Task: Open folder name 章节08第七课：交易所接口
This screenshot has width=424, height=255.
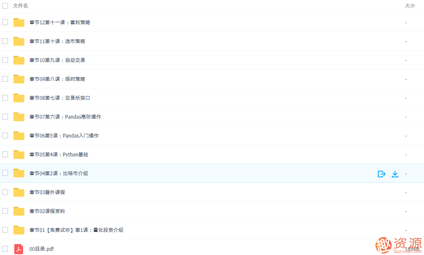Action: click(x=60, y=98)
